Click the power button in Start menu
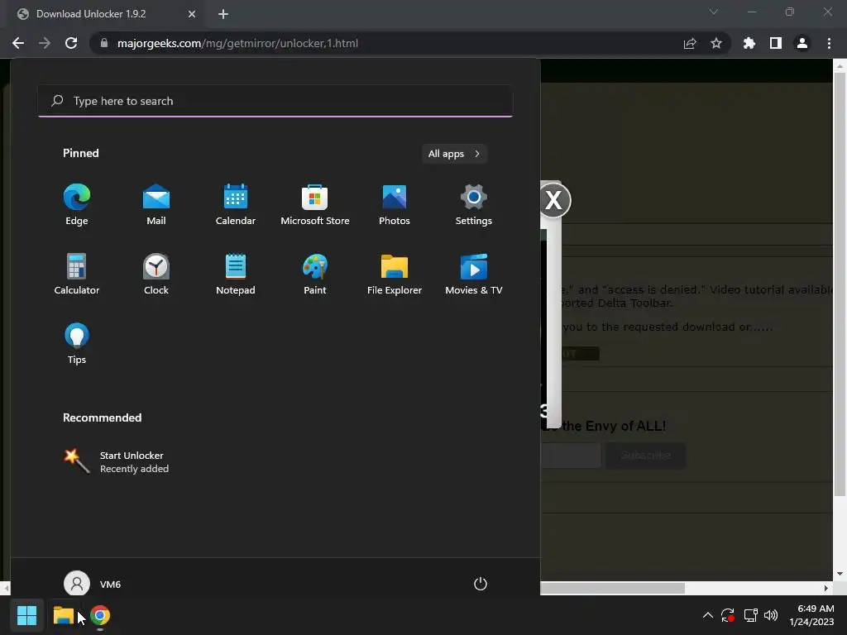The width and height of the screenshot is (847, 635). (481, 584)
